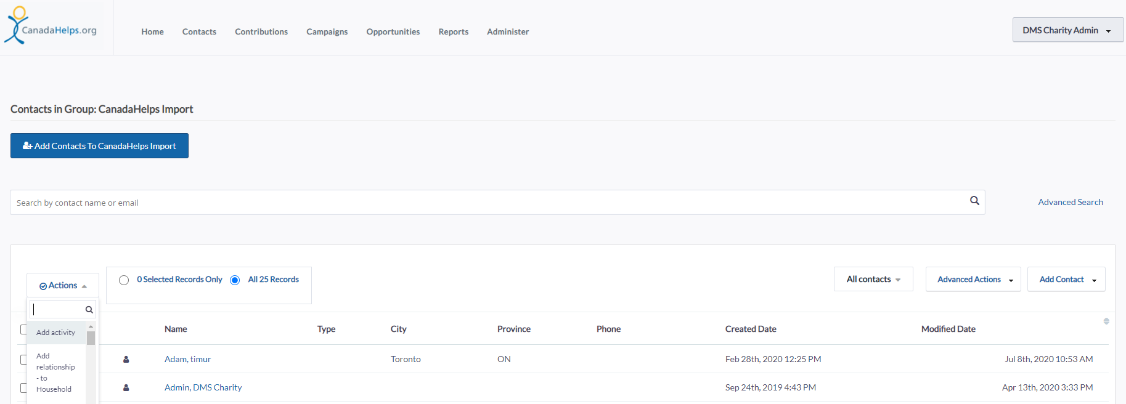Open the Advanced Search link
The image size is (1126, 404).
point(1071,202)
